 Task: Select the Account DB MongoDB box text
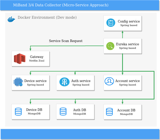coord(126,112)
